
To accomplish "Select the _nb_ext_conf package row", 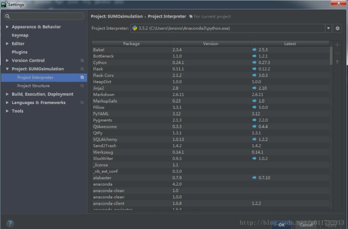I will (x=211, y=172).
